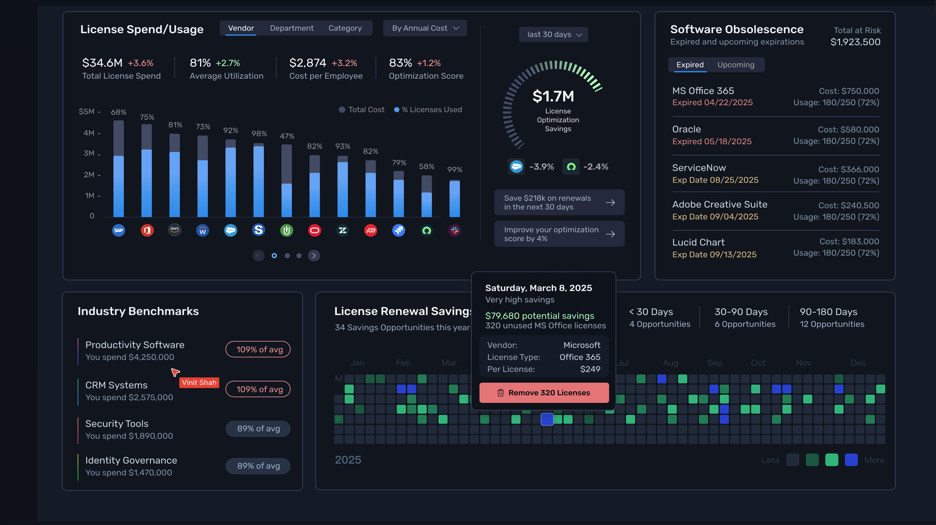Open the Adobe Creative Suite entry
This screenshot has width=936, height=525.
pos(776,210)
